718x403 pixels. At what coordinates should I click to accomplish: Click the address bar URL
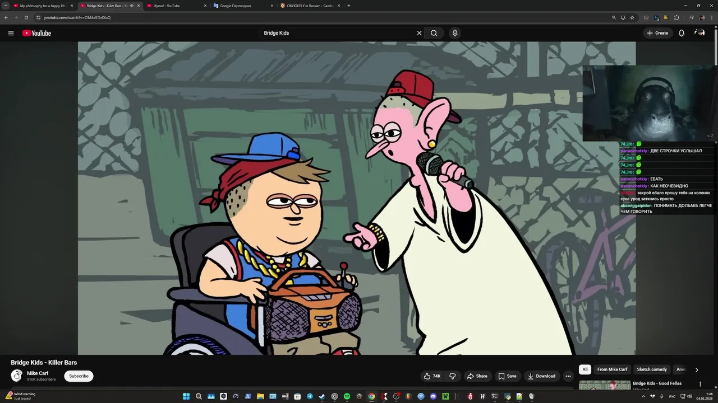[77, 17]
